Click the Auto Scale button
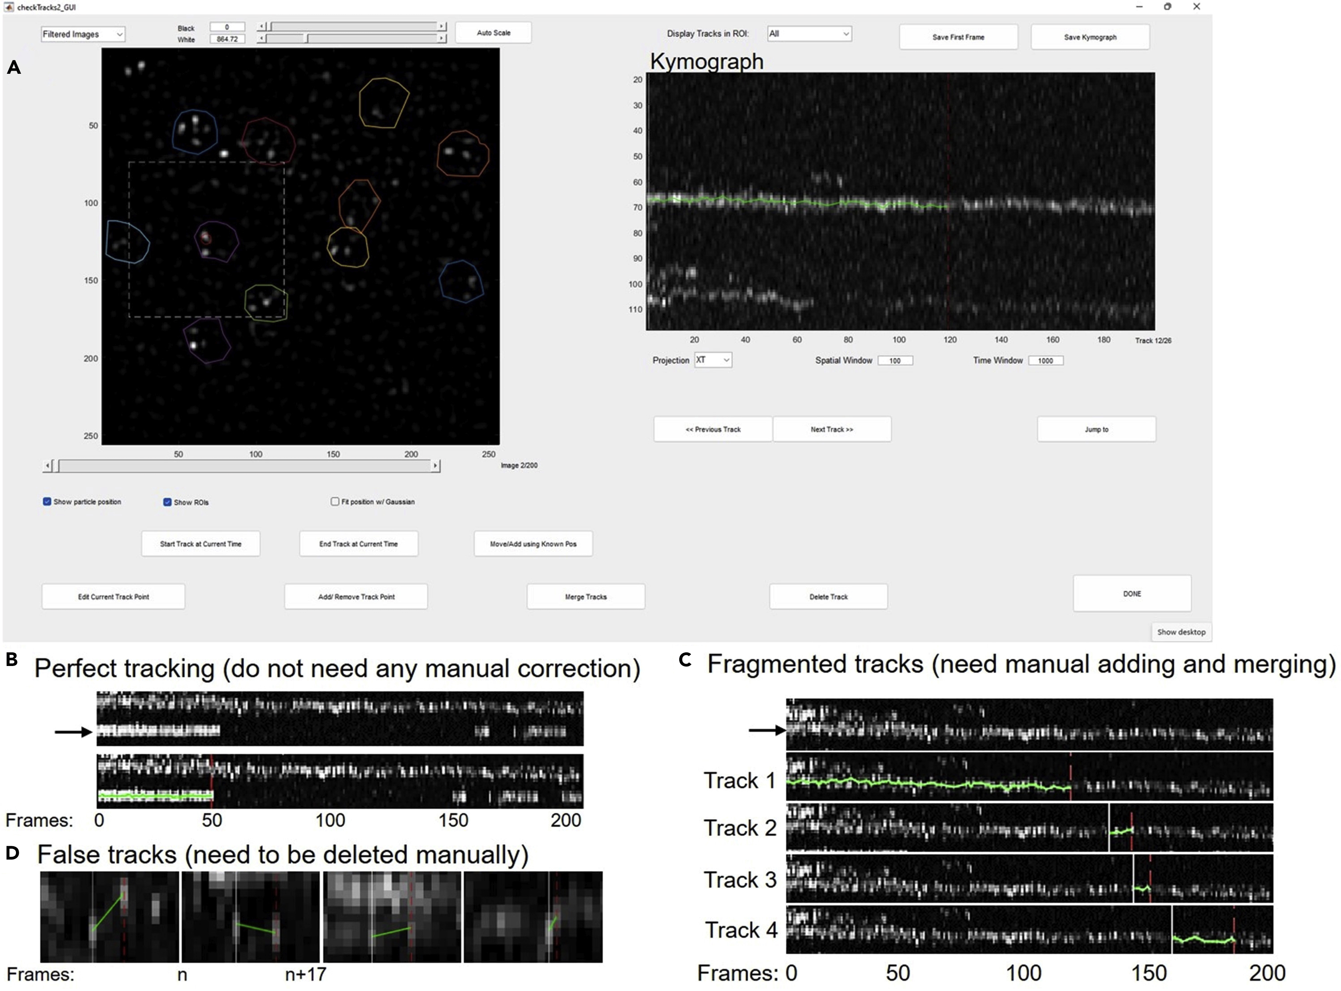The width and height of the screenshot is (1341, 991). coord(493,32)
